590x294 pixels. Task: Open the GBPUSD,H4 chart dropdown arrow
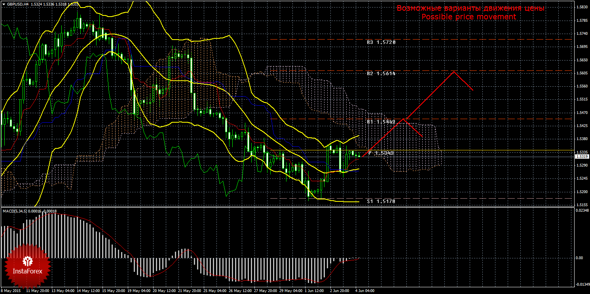4,4
